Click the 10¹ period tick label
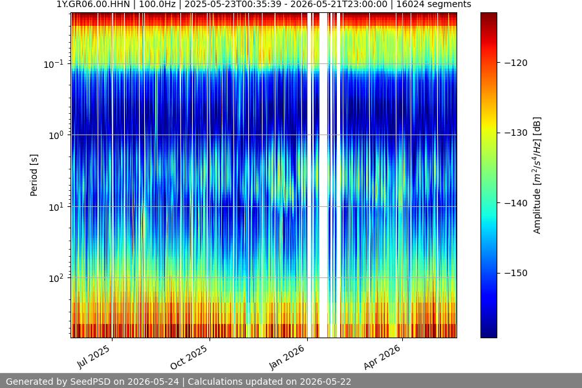Viewport: 582px width, 388px height. 56,207
